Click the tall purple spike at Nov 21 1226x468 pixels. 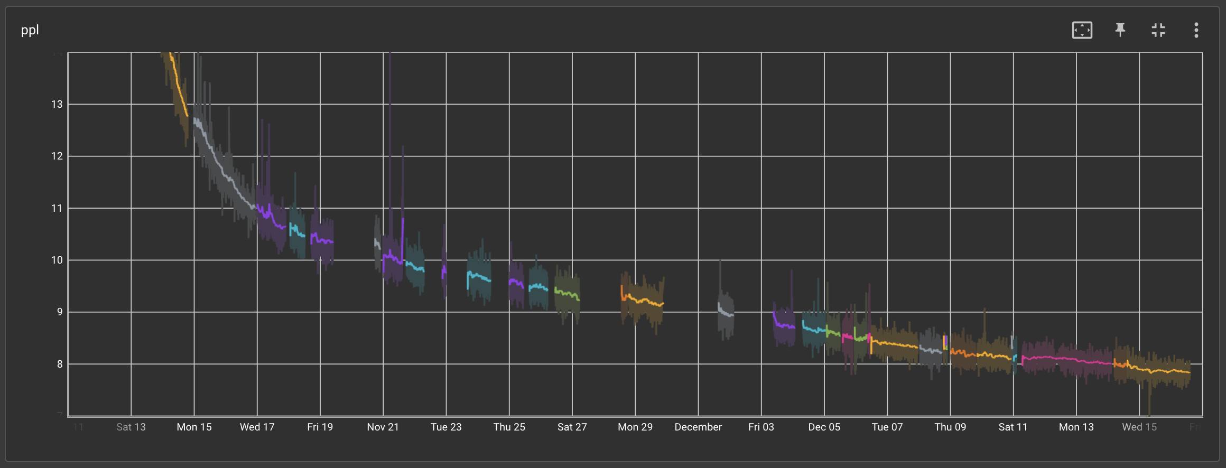point(390,132)
